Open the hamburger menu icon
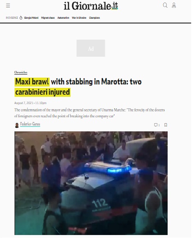 pyautogui.click(x=8, y=6)
